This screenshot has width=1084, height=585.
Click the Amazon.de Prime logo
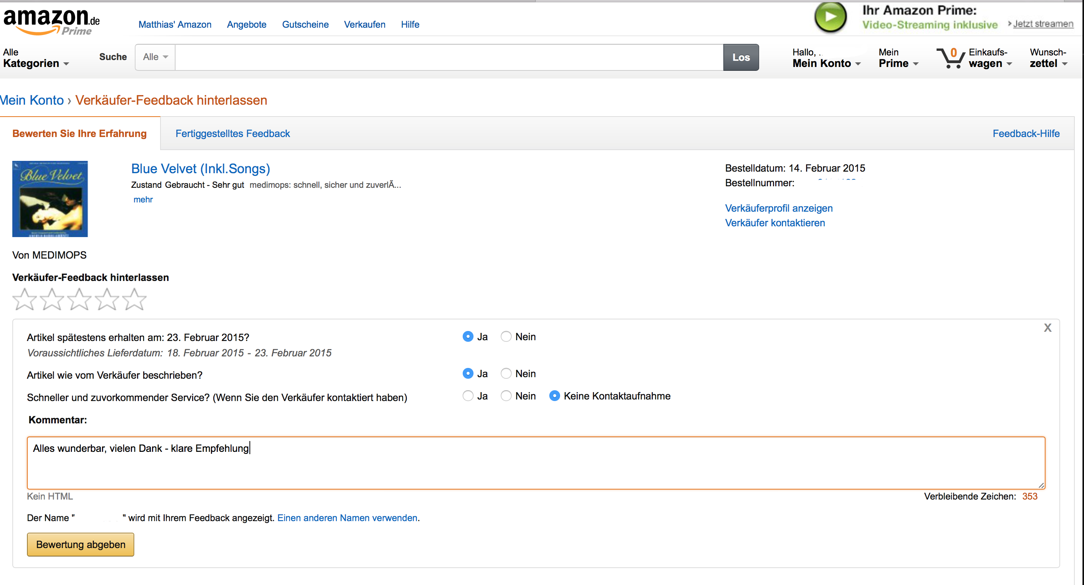coord(51,21)
